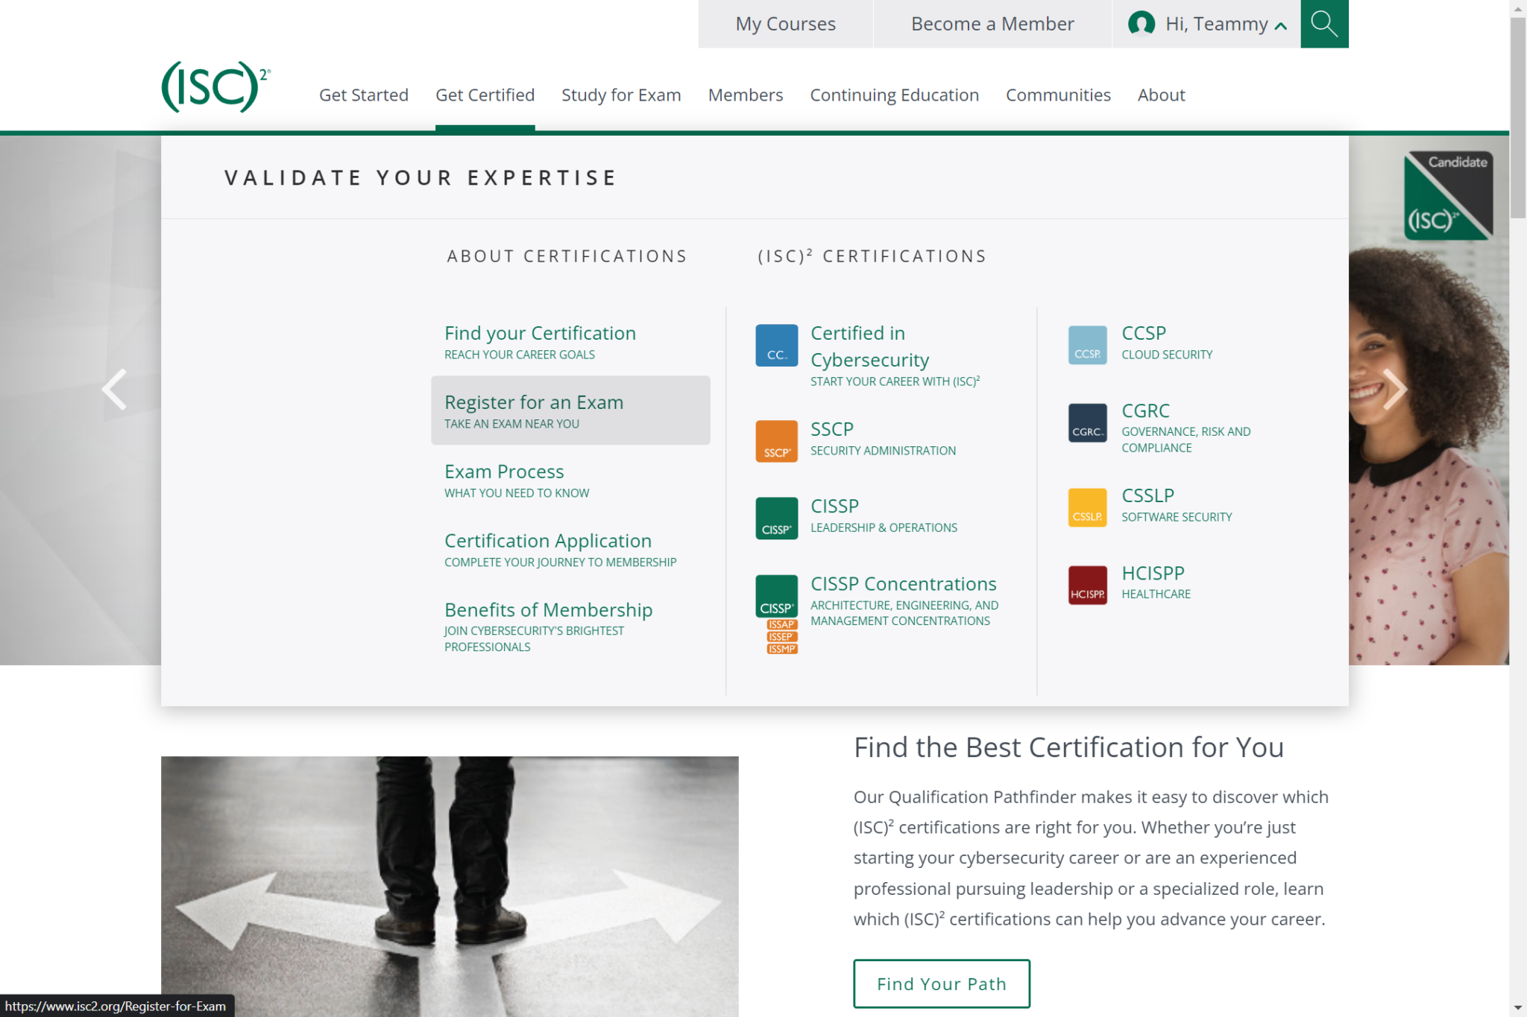The height and width of the screenshot is (1017, 1527).
Task: Click the Teammy user avatar icon
Action: (x=1140, y=23)
